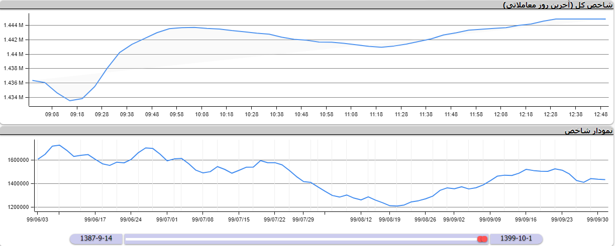615x246 pixels.
Task: Click the 99/08/19 date label on index chart
Action: tap(389, 219)
